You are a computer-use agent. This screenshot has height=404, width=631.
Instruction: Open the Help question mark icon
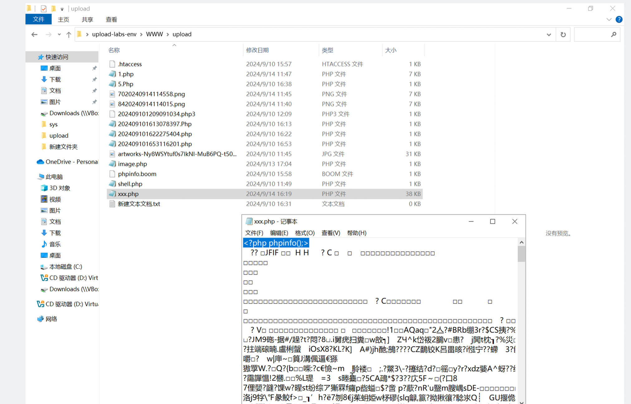[619, 19]
